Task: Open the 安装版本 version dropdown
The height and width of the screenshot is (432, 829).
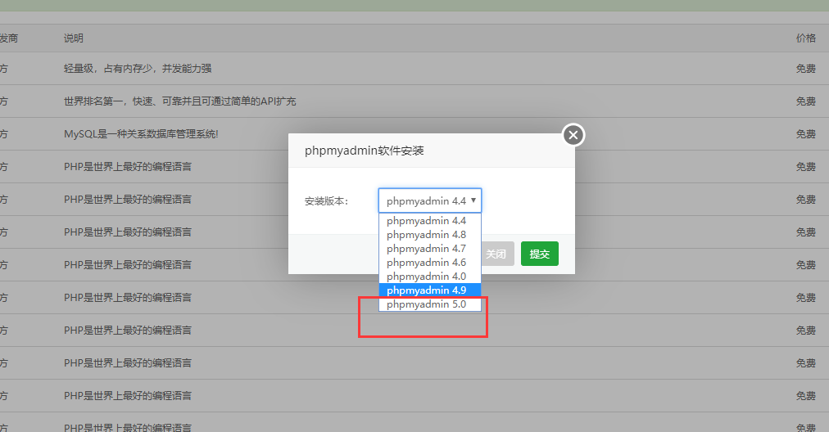Action: pos(430,200)
